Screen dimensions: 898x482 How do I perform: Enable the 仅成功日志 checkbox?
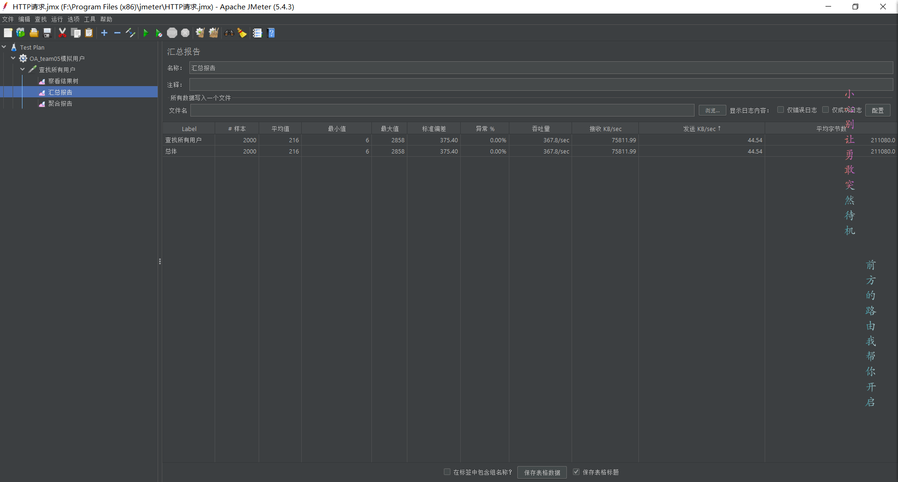[x=826, y=110]
